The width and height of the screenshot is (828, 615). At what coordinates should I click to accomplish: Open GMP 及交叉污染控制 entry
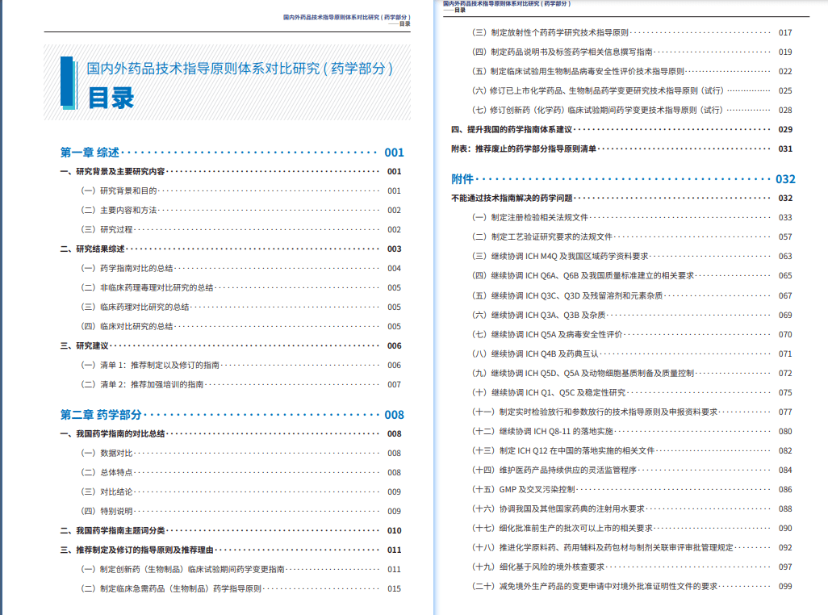(x=632, y=489)
